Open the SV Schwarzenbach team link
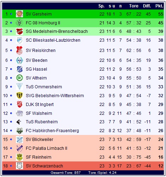This screenshot has width=166, height=177. [x=44, y=166]
